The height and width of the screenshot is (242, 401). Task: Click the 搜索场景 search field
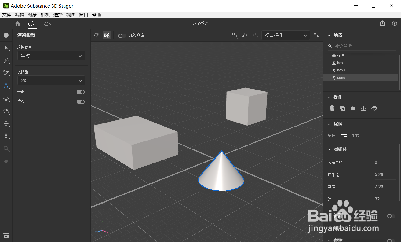coord(362,46)
